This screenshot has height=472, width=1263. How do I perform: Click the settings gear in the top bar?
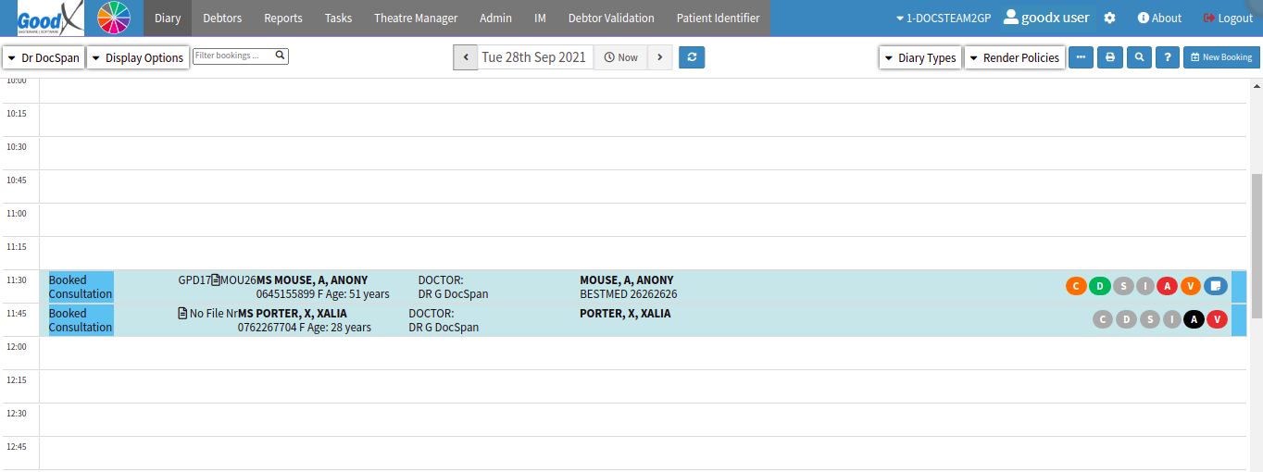point(1109,19)
